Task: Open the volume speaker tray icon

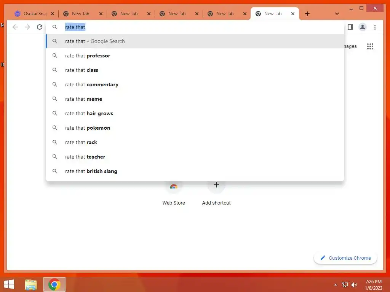Action: (354, 285)
